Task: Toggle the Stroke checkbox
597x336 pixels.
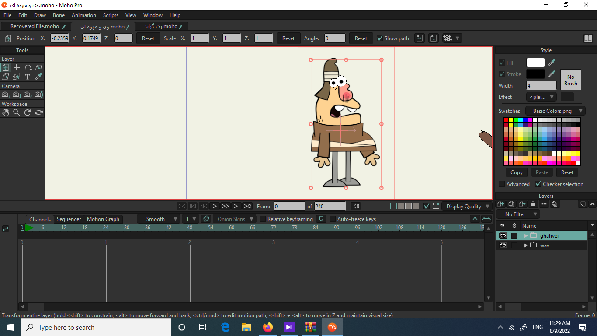Action: pos(502,74)
